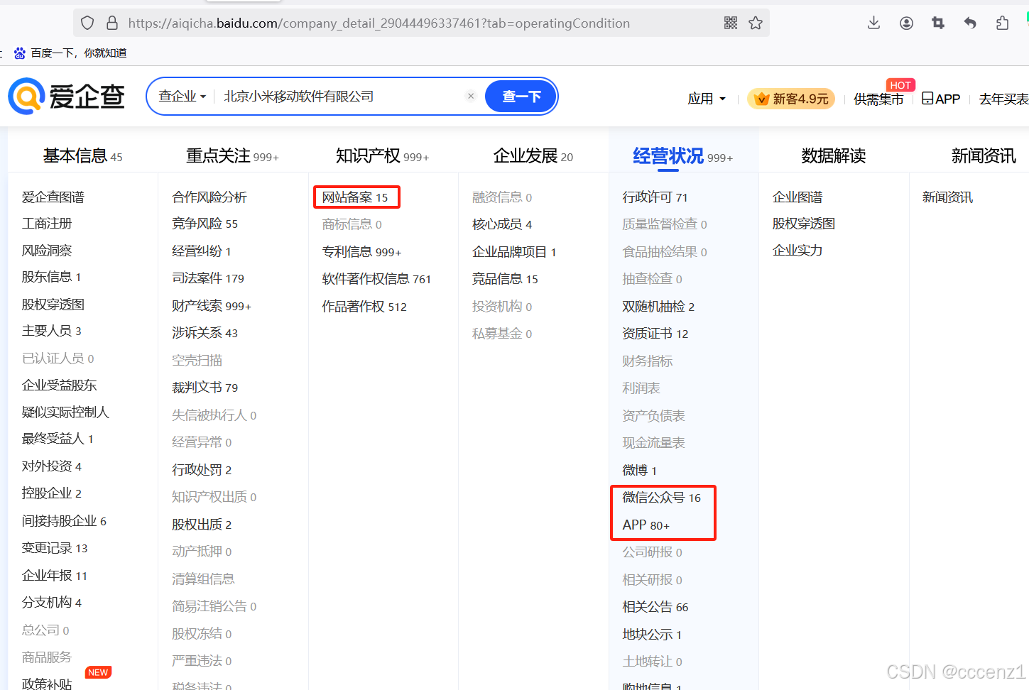This screenshot has height=690, width=1029.
Task: Expand the 应用 dropdown menu
Action: coord(707,99)
